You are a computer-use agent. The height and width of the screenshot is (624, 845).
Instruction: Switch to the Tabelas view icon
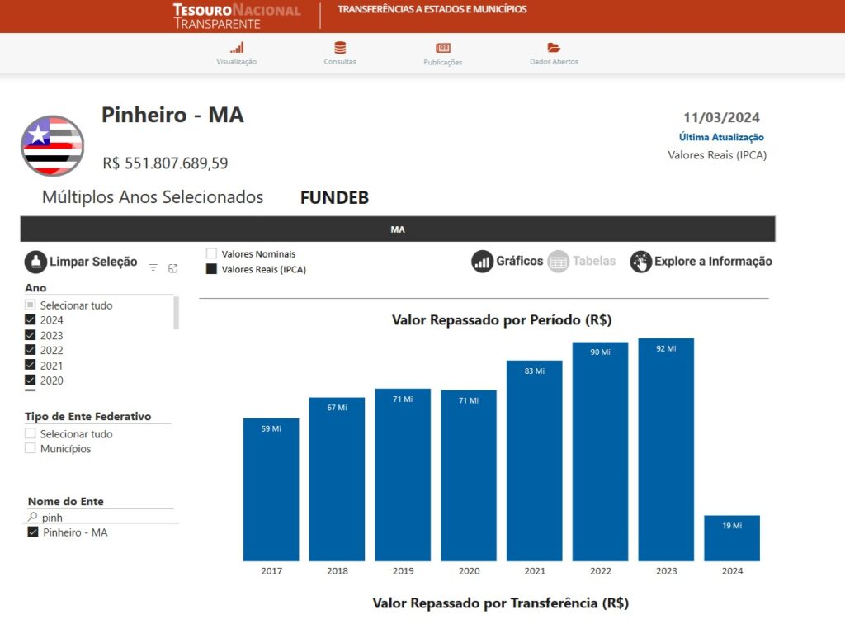tap(559, 262)
